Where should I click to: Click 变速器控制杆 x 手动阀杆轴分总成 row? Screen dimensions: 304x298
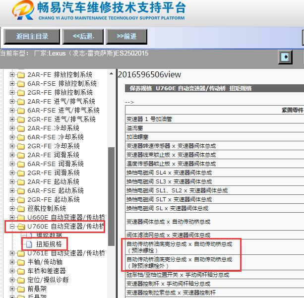(215, 284)
